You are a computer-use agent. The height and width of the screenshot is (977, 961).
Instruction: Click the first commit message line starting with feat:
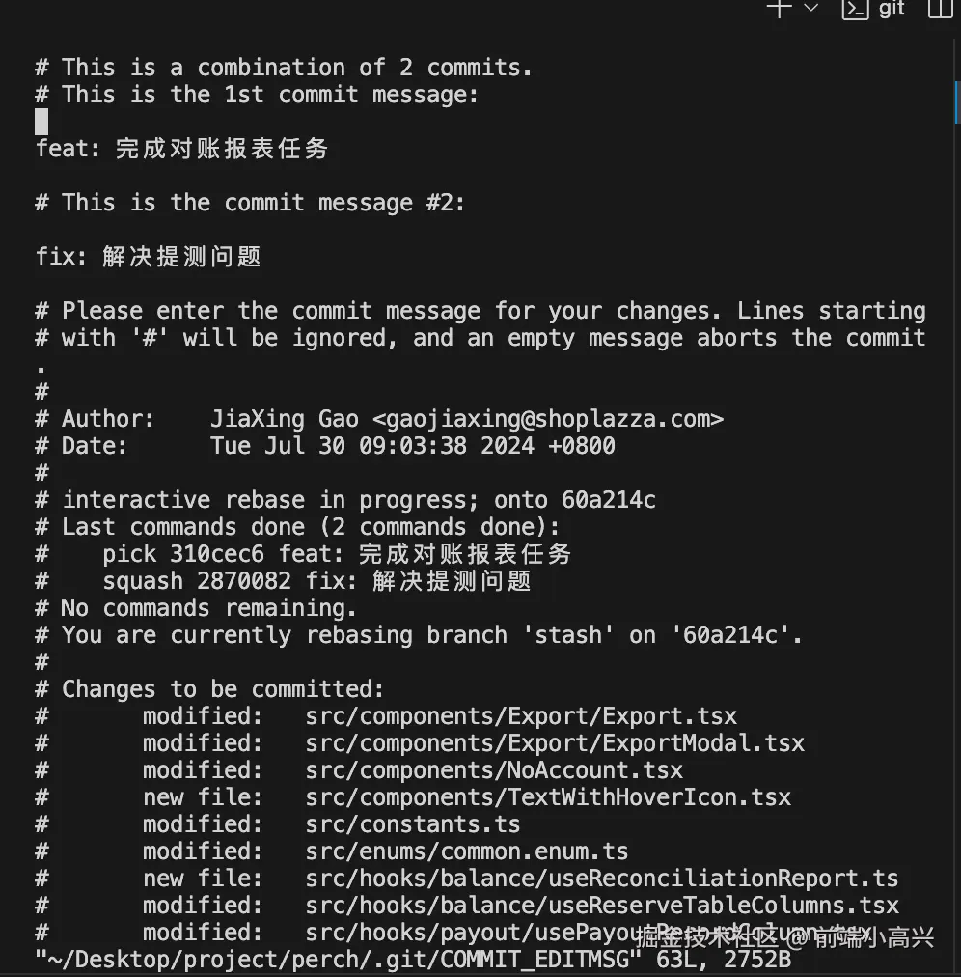pos(181,149)
